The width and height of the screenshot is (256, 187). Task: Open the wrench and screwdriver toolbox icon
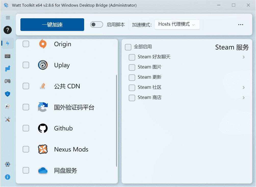pos(7,120)
